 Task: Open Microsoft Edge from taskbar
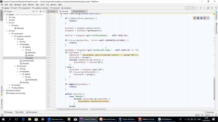23,119
